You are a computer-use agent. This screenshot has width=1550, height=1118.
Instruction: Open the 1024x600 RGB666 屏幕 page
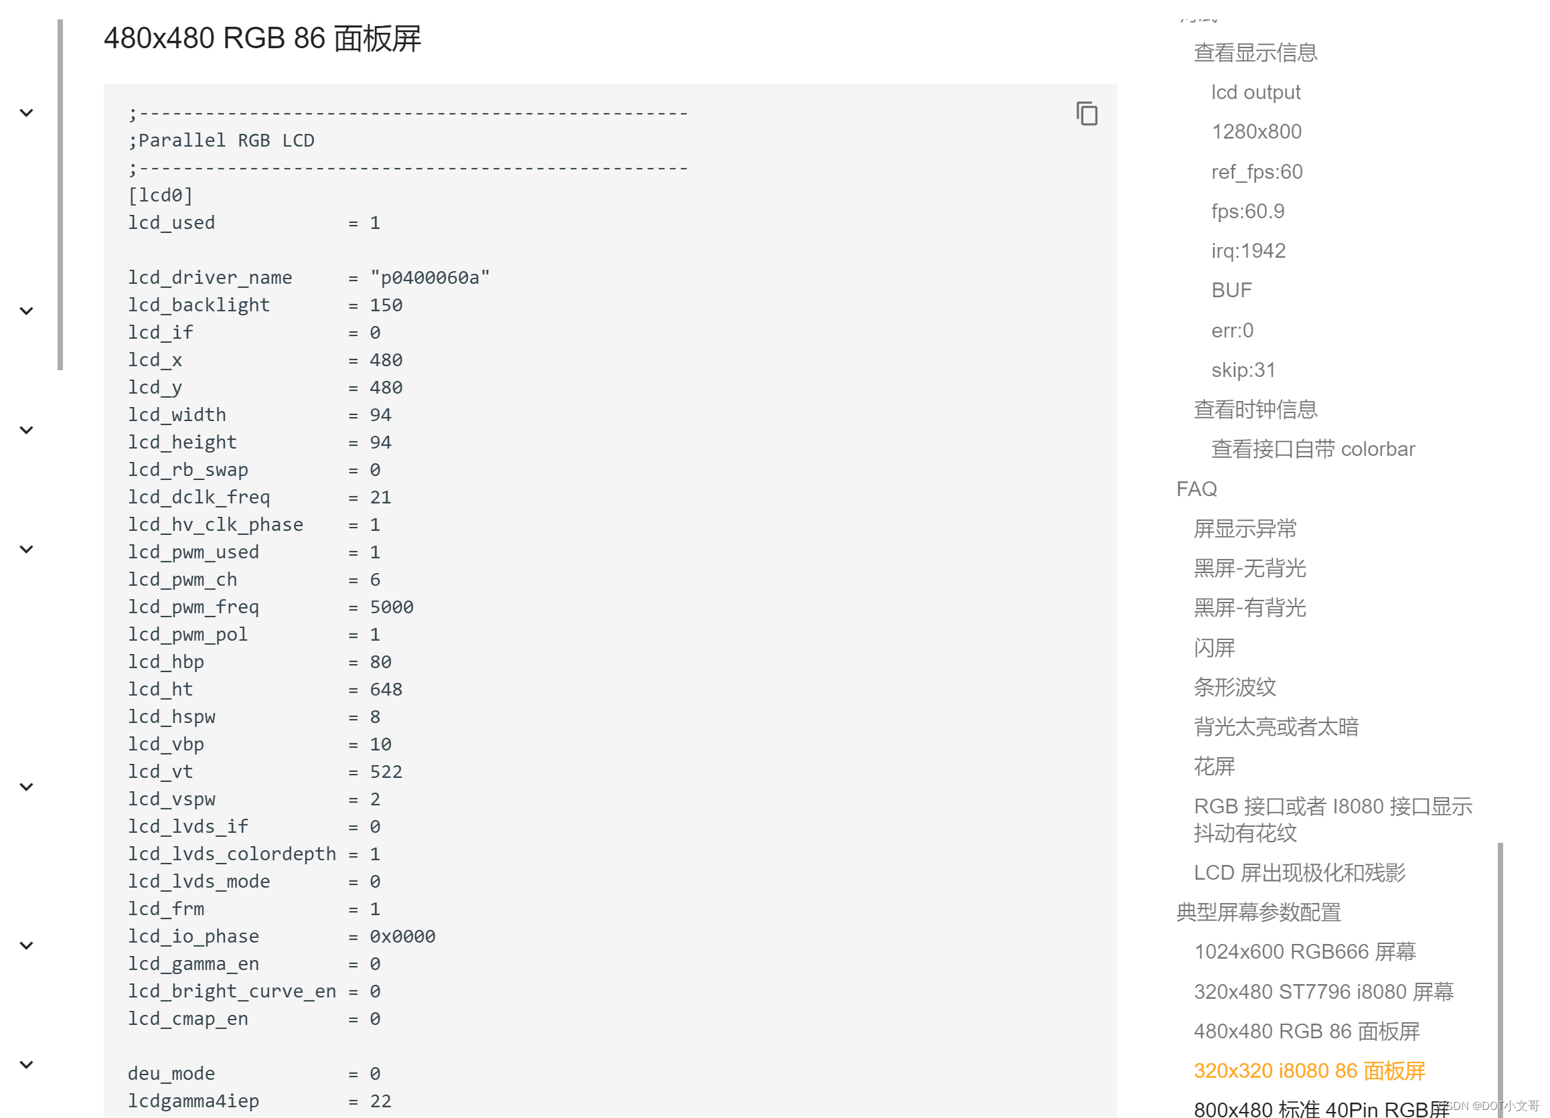tap(1305, 951)
